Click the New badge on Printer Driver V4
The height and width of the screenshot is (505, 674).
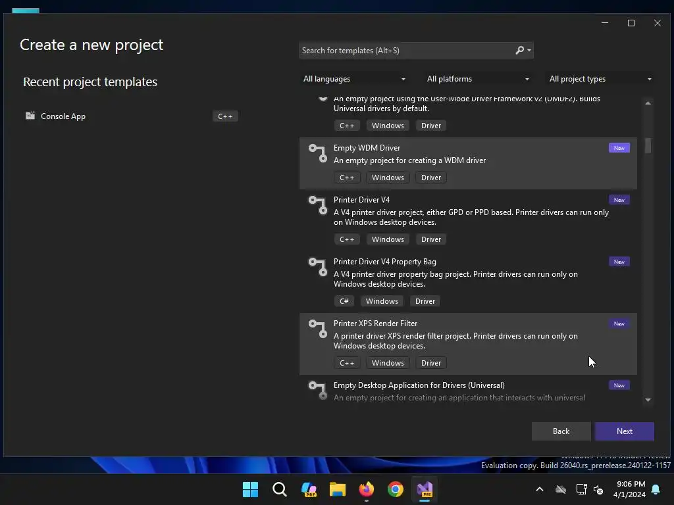619,200
